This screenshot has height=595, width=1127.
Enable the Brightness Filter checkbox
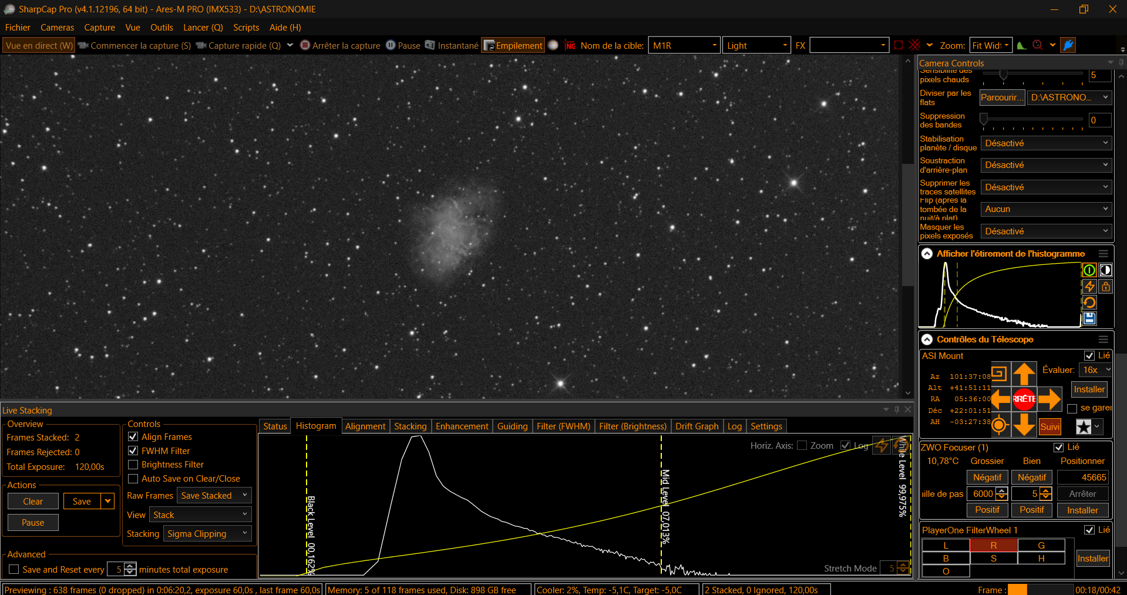pyautogui.click(x=133, y=465)
